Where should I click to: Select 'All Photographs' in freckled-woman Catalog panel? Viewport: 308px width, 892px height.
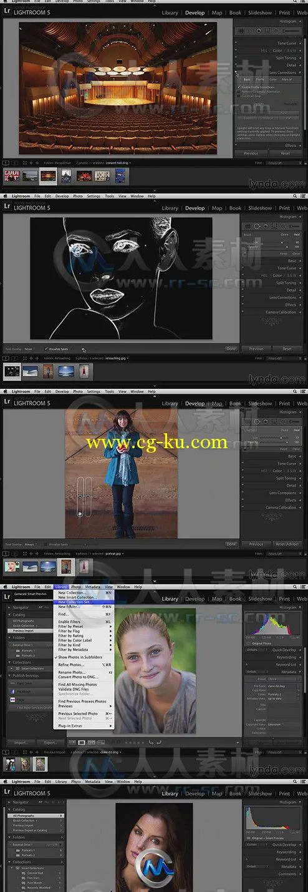[x=36, y=816]
